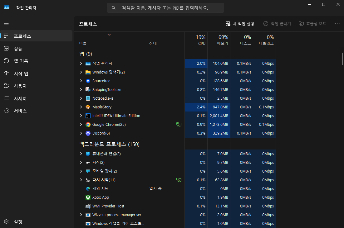Click the Windows 탐색기 folder icon
Screen dimensions: 344x228
[x=88, y=72]
